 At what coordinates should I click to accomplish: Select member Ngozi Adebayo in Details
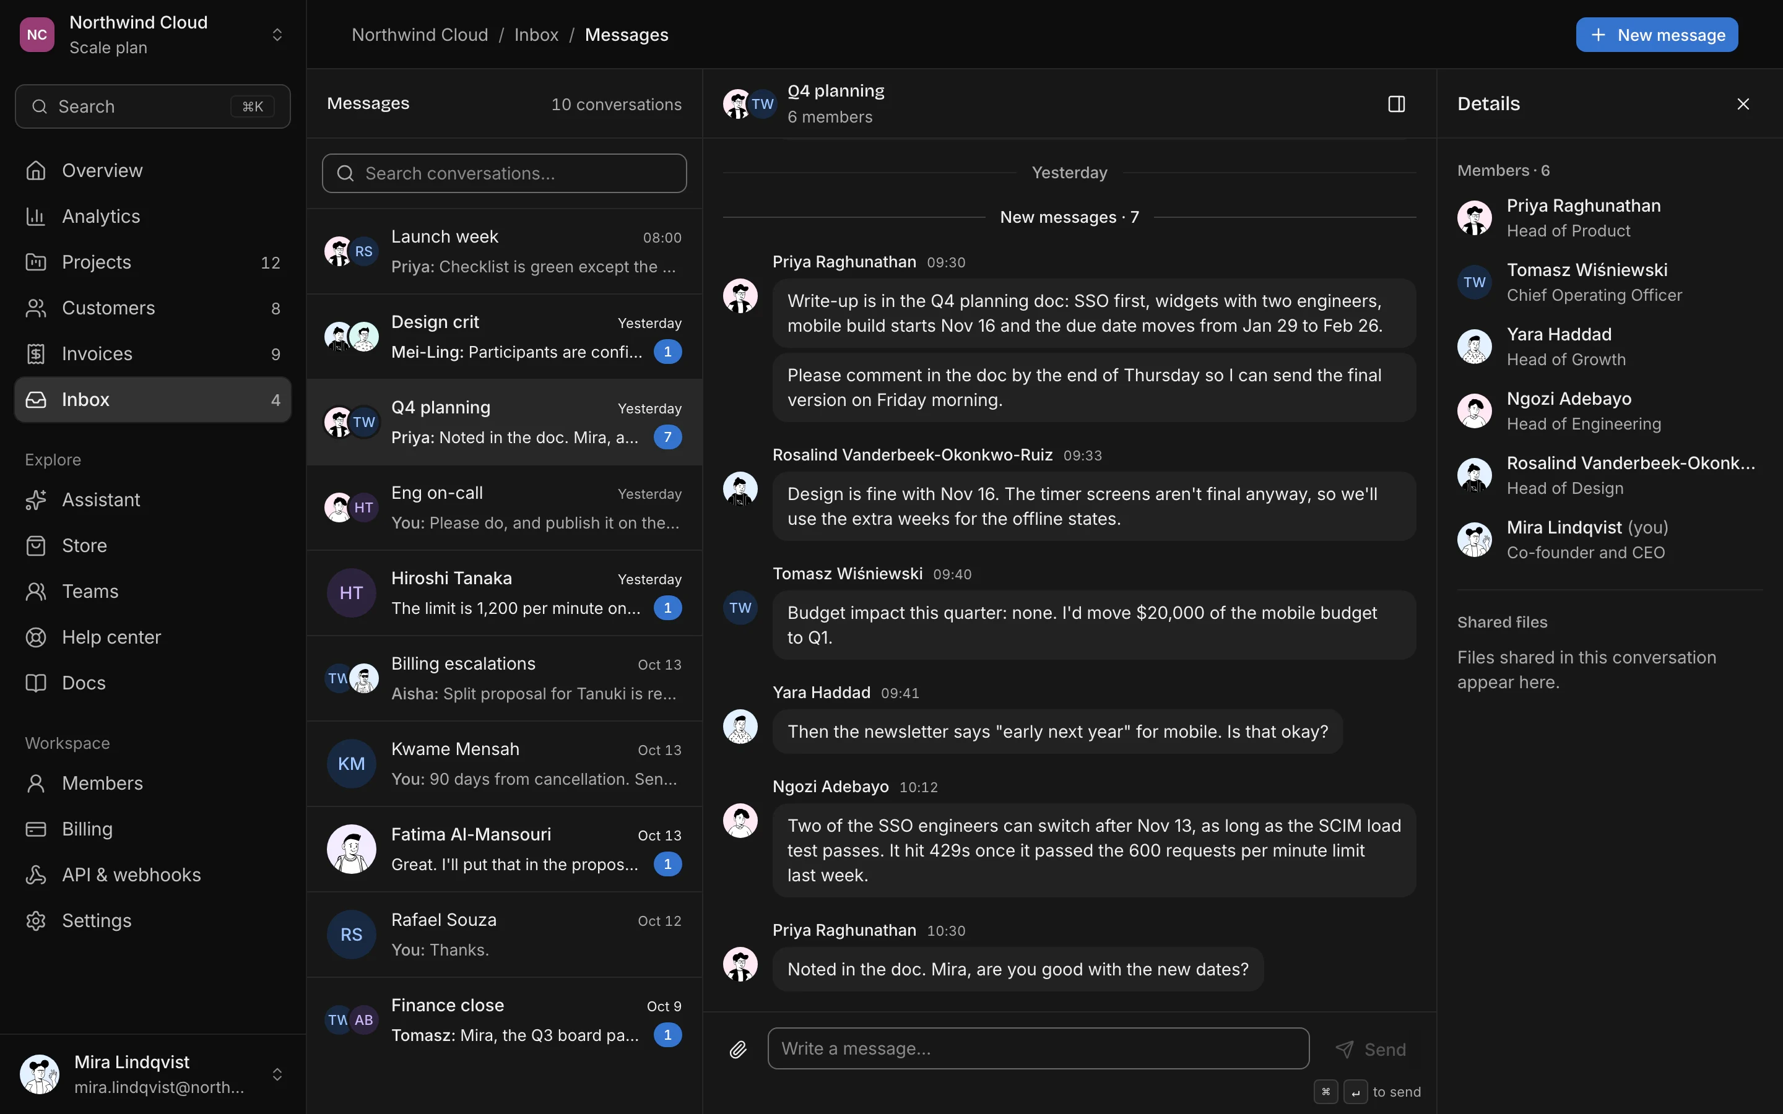(x=1609, y=411)
